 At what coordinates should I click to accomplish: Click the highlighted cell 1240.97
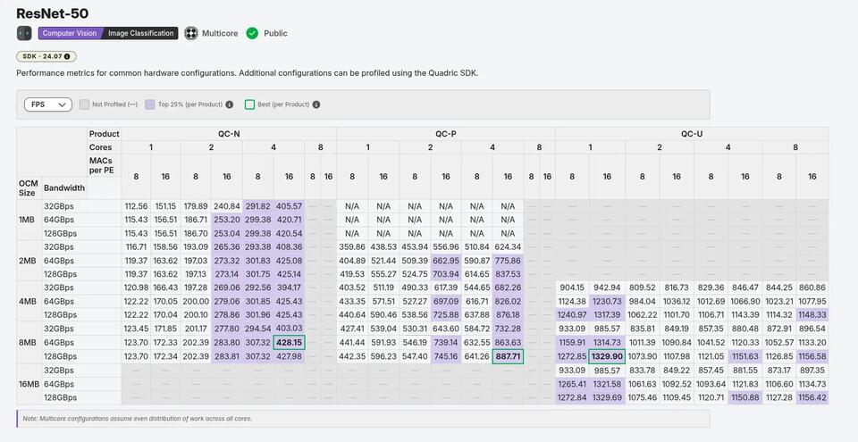(x=572, y=315)
